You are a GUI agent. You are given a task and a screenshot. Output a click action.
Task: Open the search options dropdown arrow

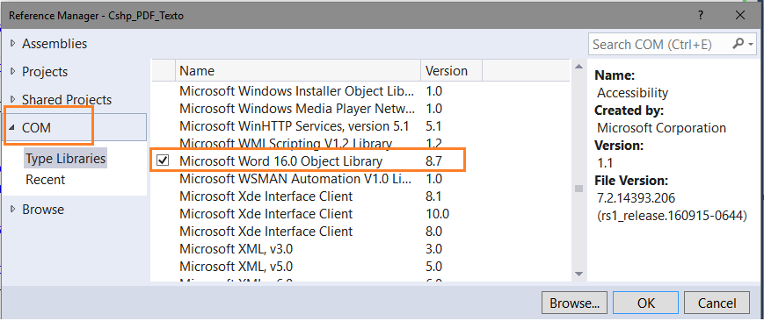click(x=750, y=45)
